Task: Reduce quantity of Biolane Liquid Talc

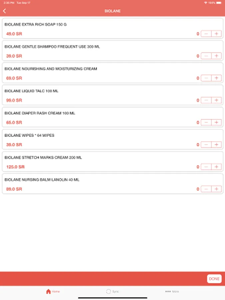Action: [206, 100]
